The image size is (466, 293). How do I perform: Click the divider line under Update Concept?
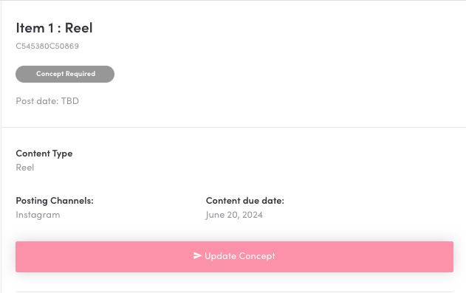(235, 292)
